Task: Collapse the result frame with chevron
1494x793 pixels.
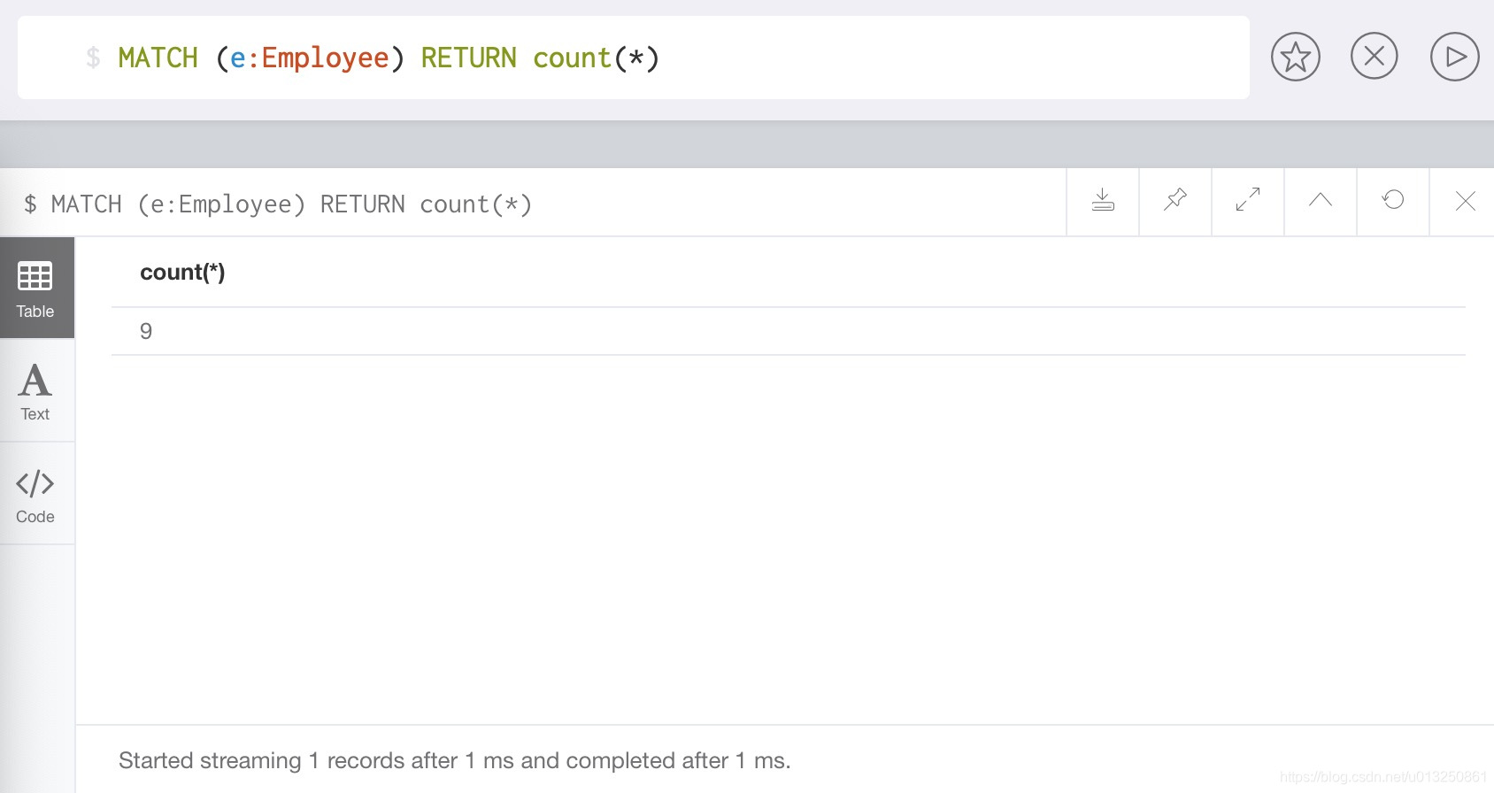Action: click(x=1321, y=201)
